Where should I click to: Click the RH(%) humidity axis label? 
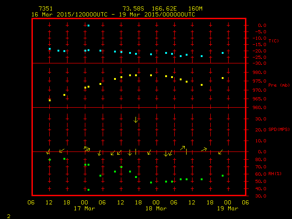[x=275, y=174]
